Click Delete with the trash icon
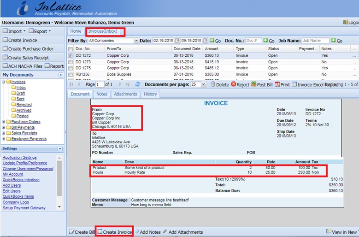This screenshot has height=237, width=359. (x=219, y=84)
